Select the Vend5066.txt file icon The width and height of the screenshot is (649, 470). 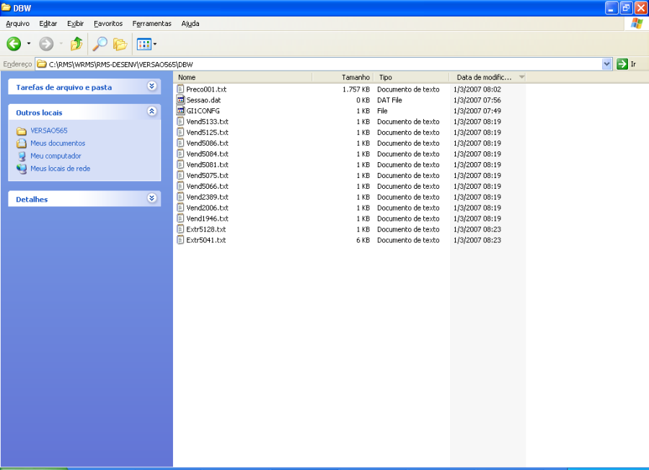180,186
